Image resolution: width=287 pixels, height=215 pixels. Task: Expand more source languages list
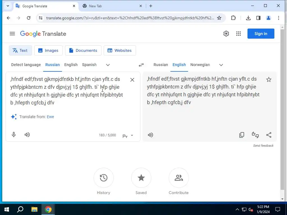[x=108, y=65]
